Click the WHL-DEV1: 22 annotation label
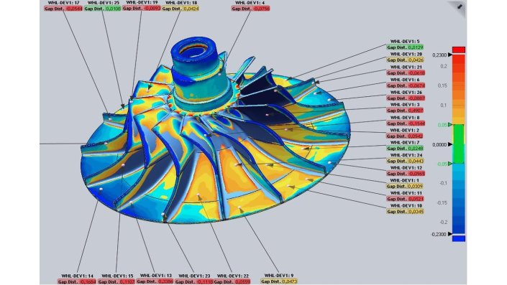 (x=233, y=276)
